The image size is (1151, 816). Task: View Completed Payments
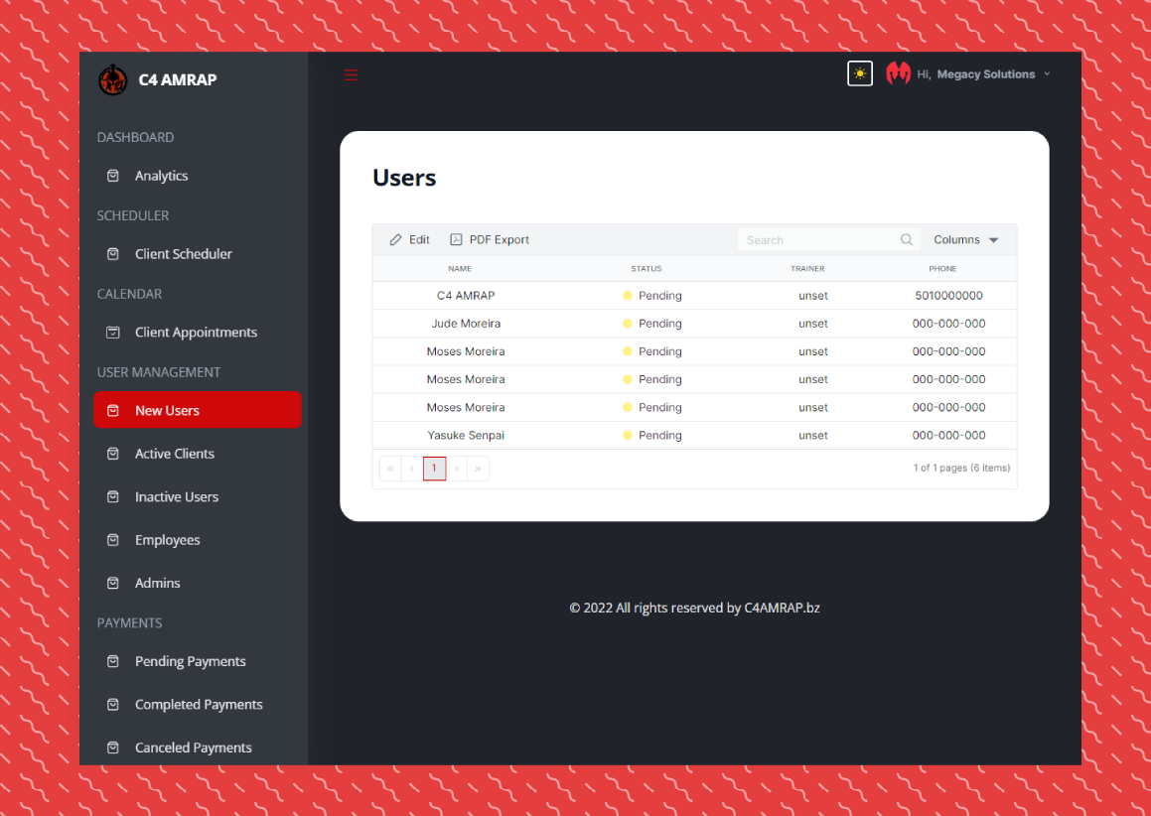199,705
